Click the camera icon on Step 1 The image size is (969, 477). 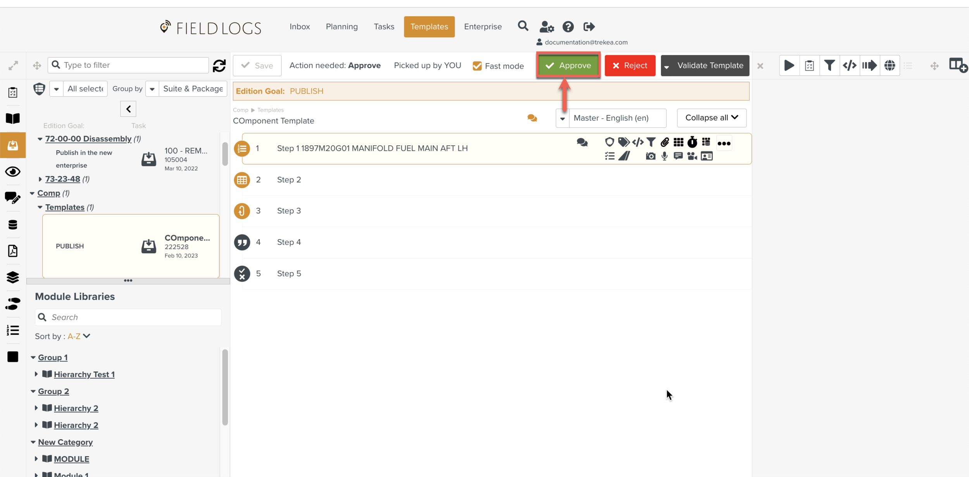pyautogui.click(x=650, y=156)
